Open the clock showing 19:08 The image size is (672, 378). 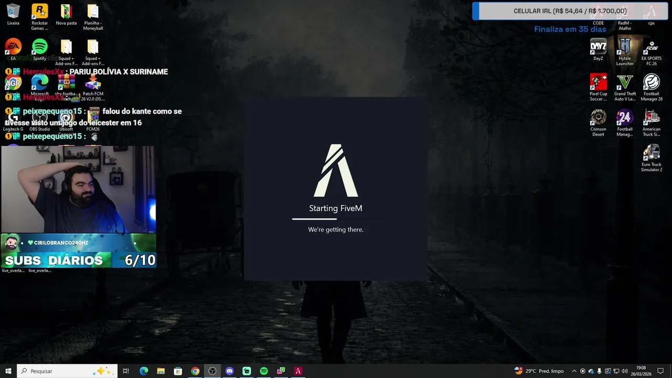[x=641, y=371]
